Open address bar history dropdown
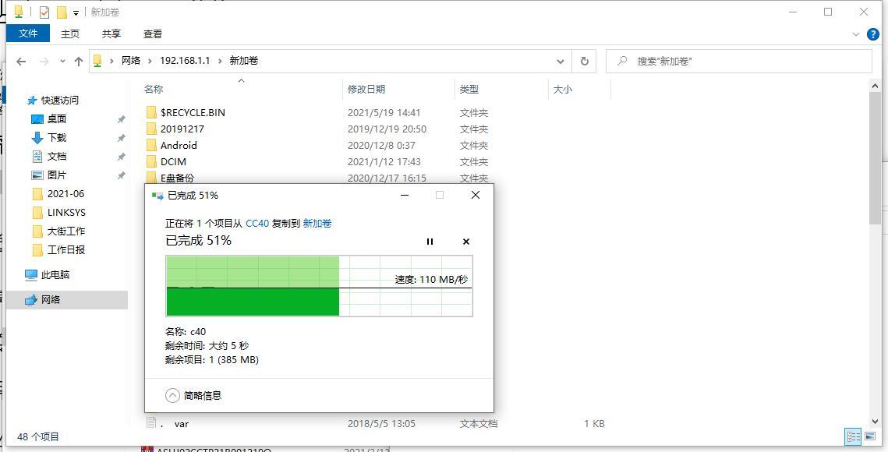The image size is (888, 452). pos(560,61)
